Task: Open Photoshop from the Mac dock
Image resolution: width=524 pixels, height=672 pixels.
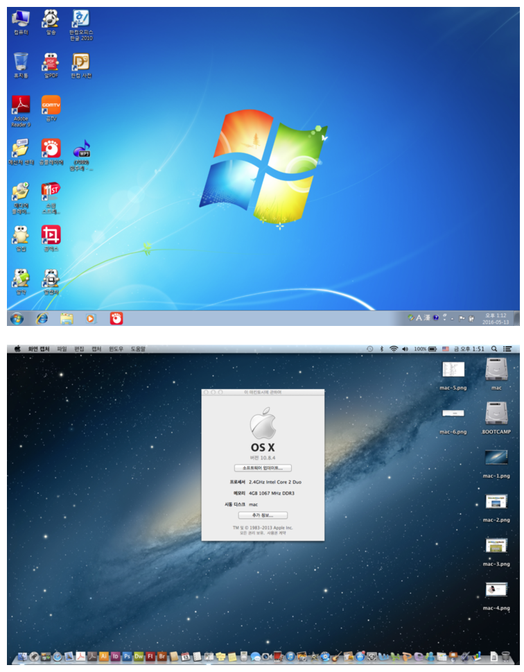Action: click(127, 656)
